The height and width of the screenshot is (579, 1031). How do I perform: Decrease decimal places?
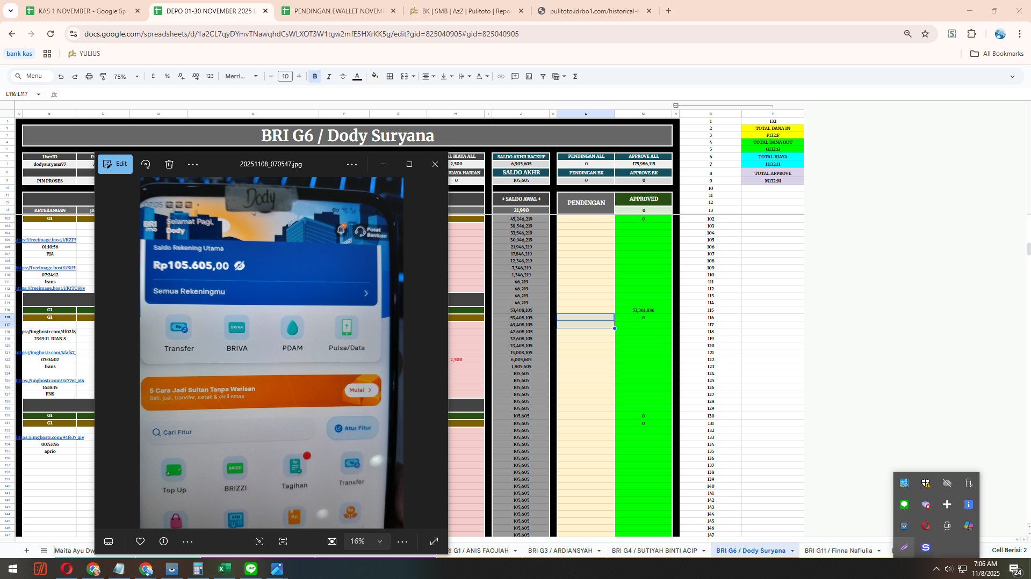[x=181, y=76]
